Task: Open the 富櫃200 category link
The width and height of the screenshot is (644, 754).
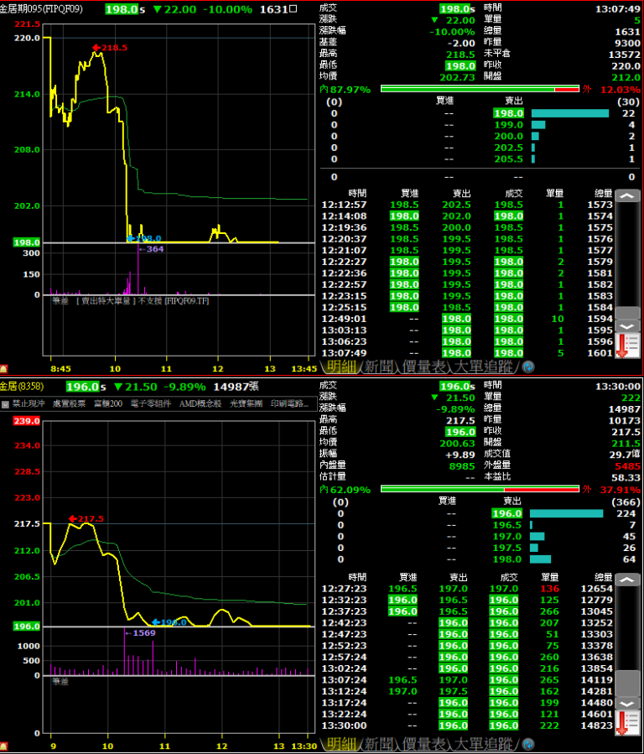Action: 108,404
